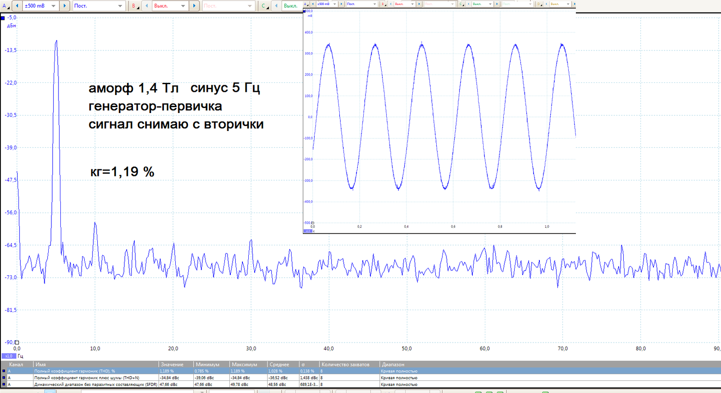Image resolution: width=721 pixels, height=393 pixels.
Task: Open channel A coupling dropdown Пост.
Action: coord(99,6)
